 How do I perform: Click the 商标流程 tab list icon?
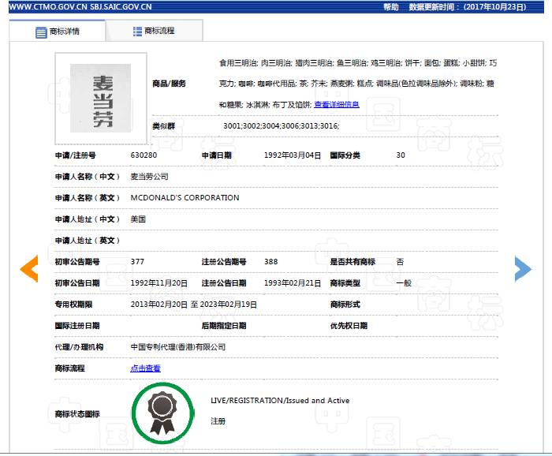pyautogui.click(x=137, y=32)
